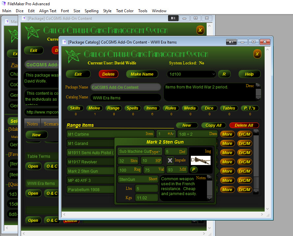Click the red Delete button
293x236 pixels.
(x=108, y=74)
